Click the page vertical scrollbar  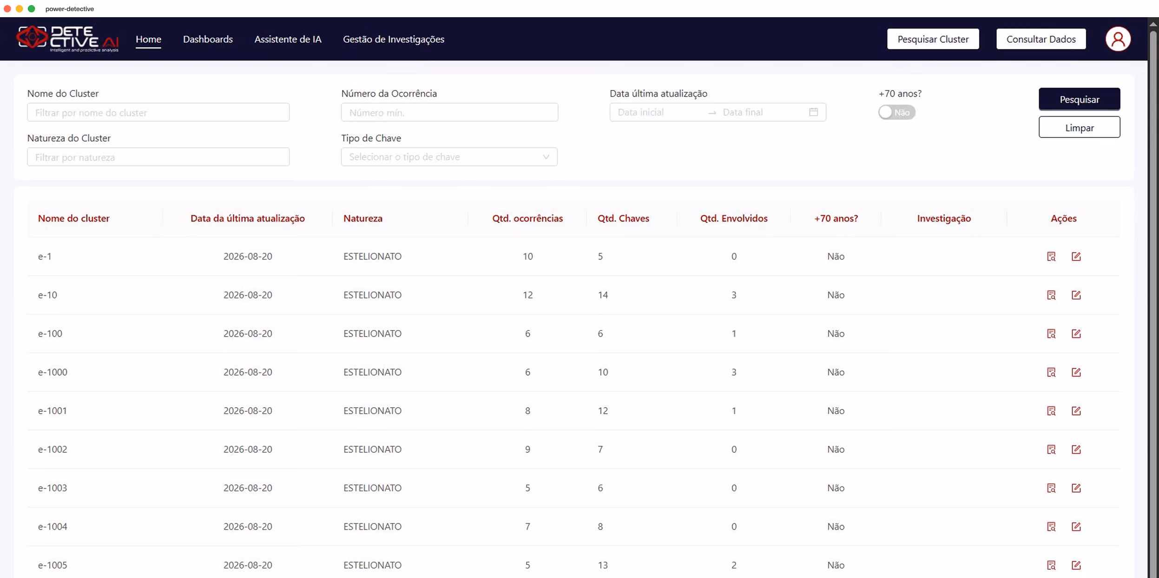click(x=1153, y=297)
